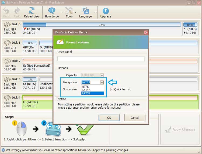
Task: Open the Language icon
Action: coord(85,11)
